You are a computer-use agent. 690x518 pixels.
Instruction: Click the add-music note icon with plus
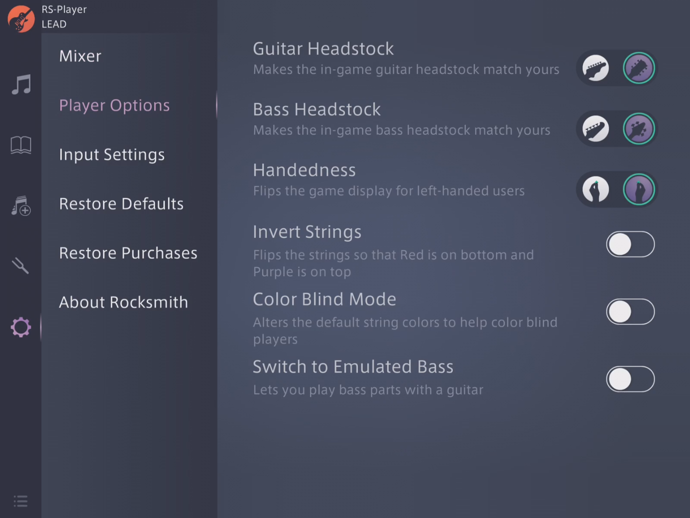click(21, 206)
